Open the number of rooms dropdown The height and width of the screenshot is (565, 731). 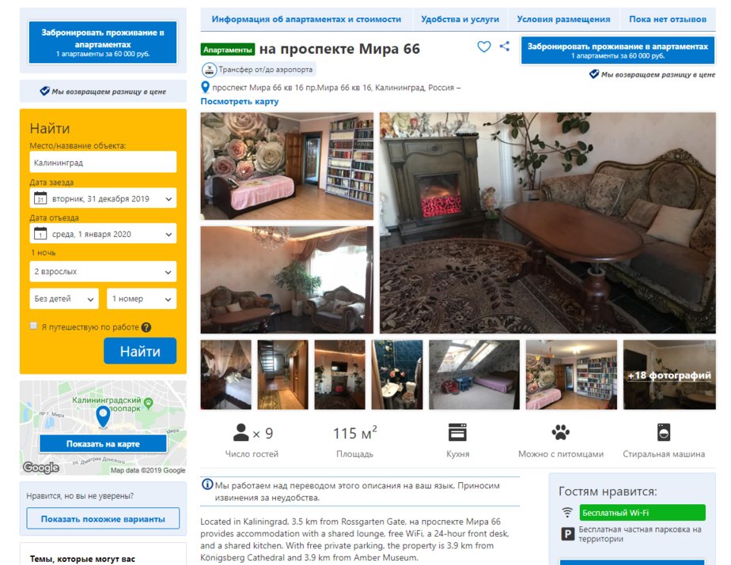142,299
